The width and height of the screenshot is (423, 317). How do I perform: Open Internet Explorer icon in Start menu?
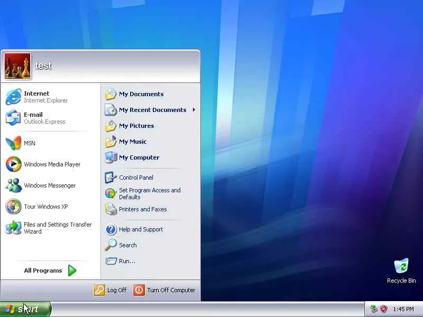pyautogui.click(x=13, y=97)
